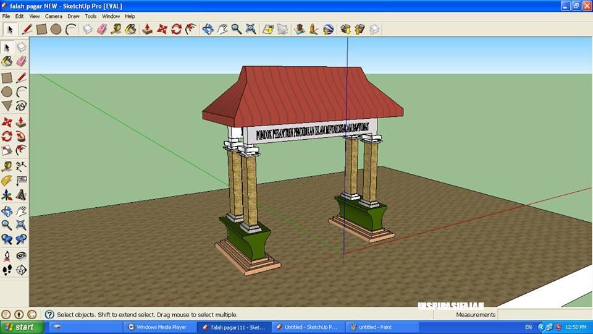Open the Help menu

coord(130,16)
